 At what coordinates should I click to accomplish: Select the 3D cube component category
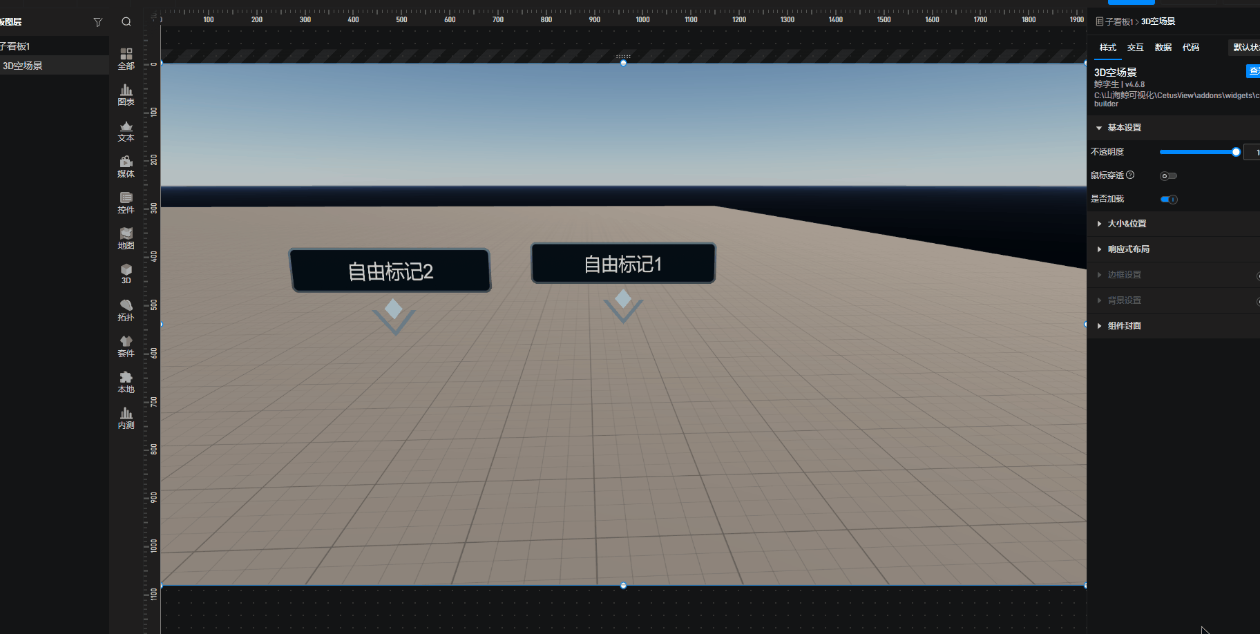126,273
